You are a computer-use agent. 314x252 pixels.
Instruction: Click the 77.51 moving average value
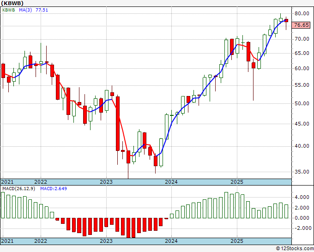42,10
